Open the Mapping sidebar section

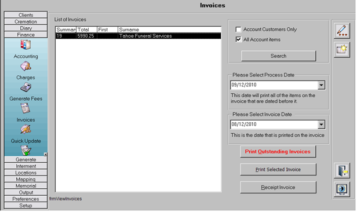25,179
